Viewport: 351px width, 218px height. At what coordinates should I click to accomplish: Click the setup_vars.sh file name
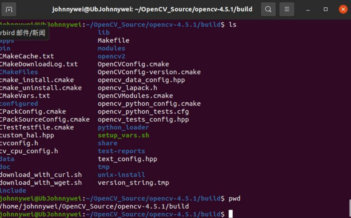tap(123, 135)
